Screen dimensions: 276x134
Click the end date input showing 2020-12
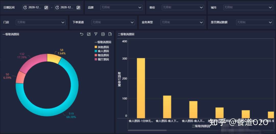click(x=67, y=7)
